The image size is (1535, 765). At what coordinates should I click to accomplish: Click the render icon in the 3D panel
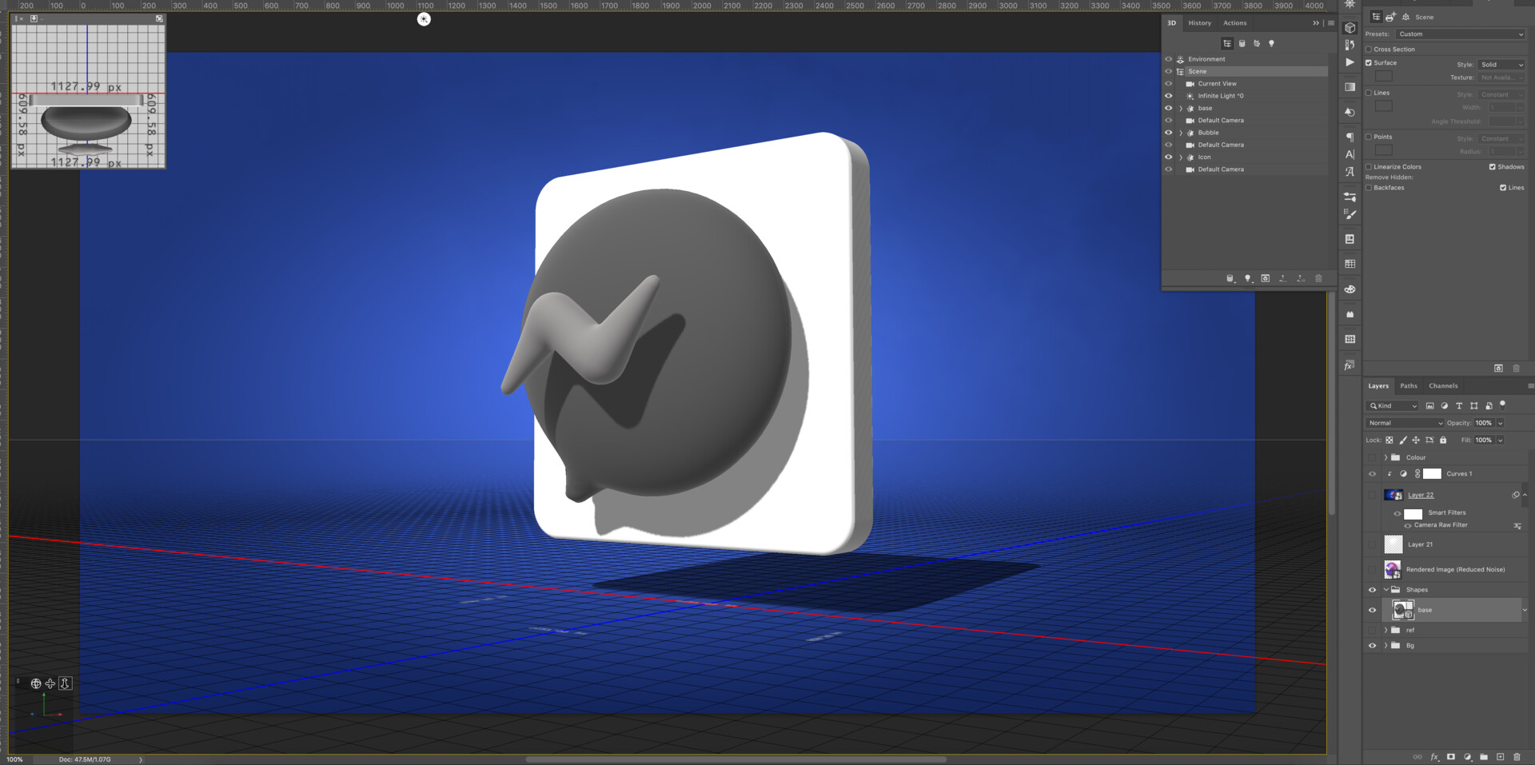click(1266, 277)
